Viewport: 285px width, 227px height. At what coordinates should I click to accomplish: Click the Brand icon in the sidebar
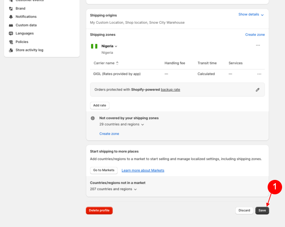point(11,9)
